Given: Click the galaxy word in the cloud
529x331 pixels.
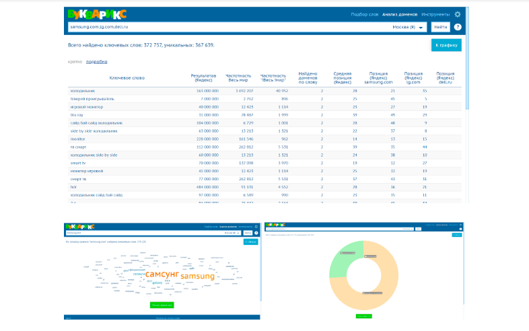Looking at the screenshot, I should [157, 283].
